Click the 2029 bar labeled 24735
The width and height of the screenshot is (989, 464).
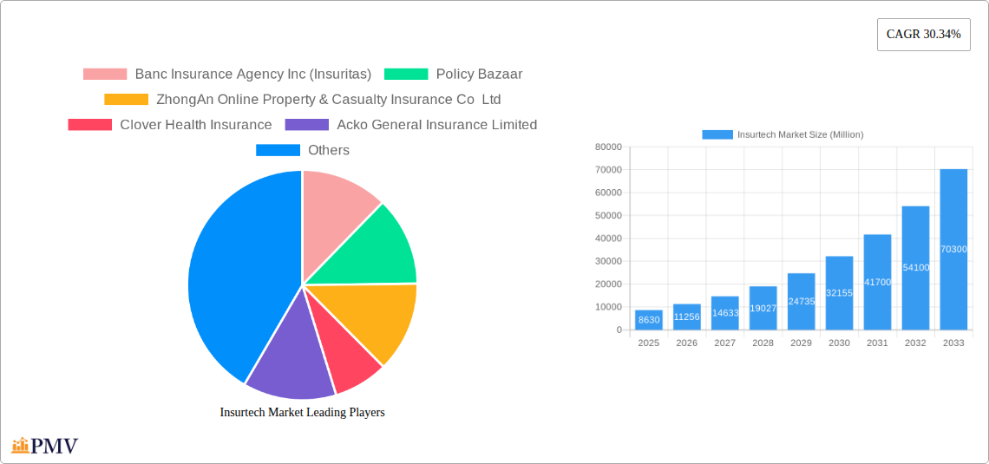pos(801,301)
